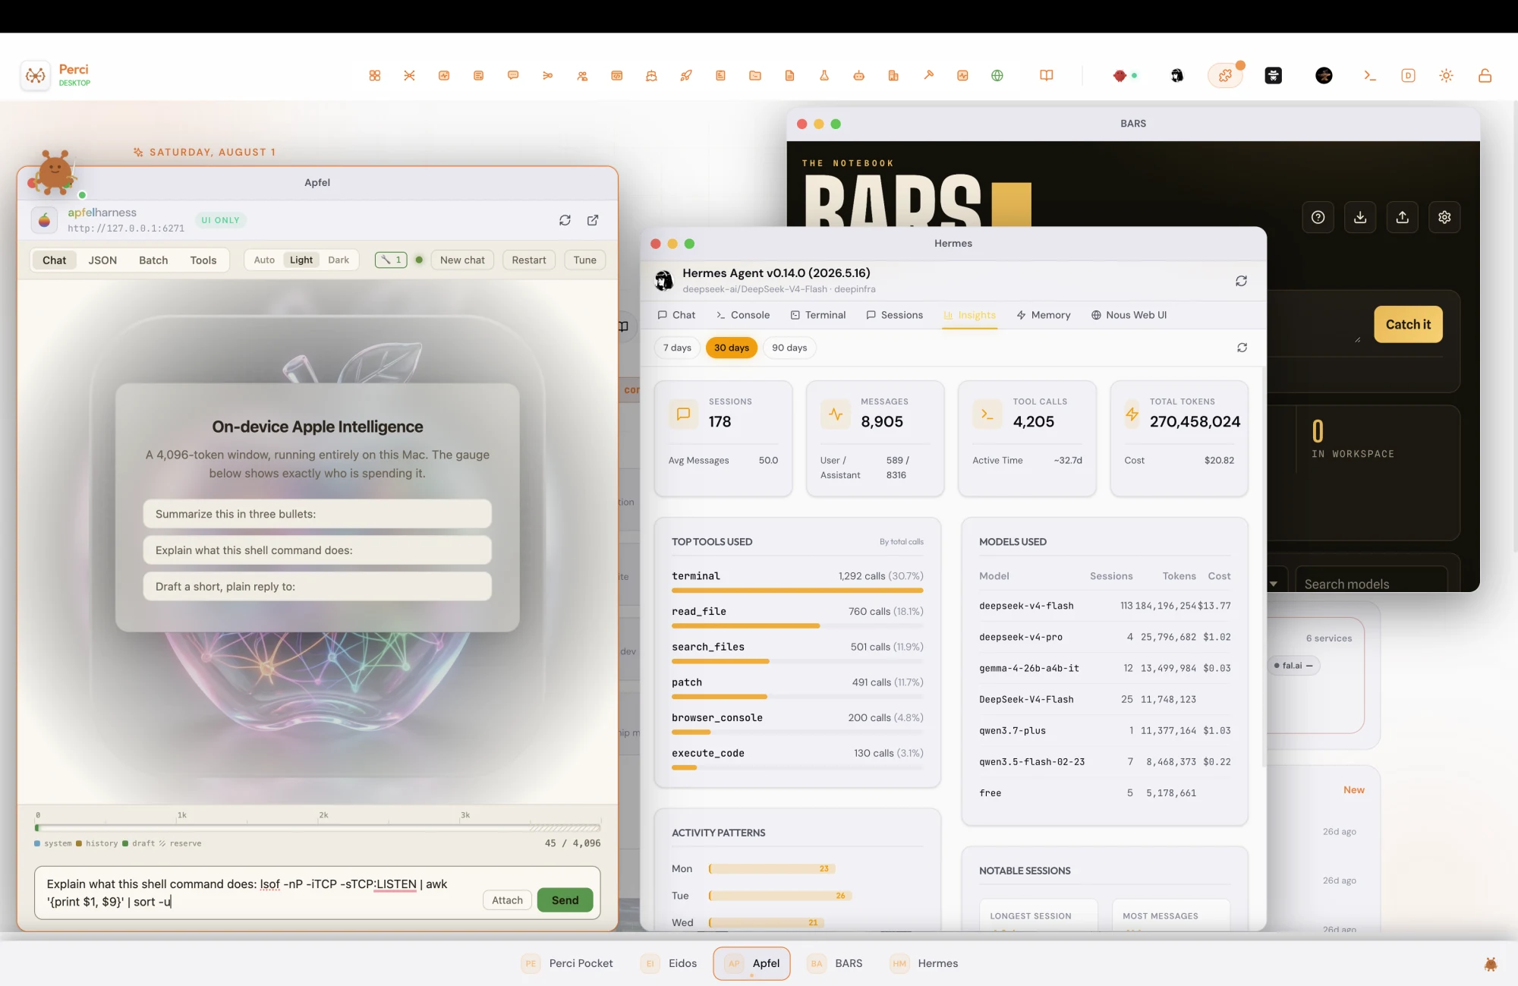Open the dropdown arrow beside Search models
Screen dimensions: 1518x986
(1274, 584)
